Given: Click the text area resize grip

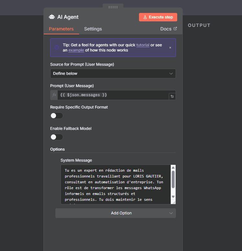Looking at the screenshot, I should click(x=174, y=202).
